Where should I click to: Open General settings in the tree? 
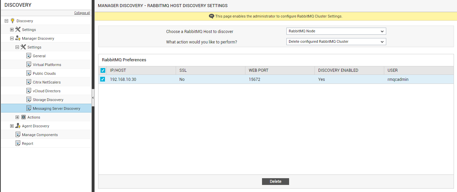pyautogui.click(x=39, y=56)
